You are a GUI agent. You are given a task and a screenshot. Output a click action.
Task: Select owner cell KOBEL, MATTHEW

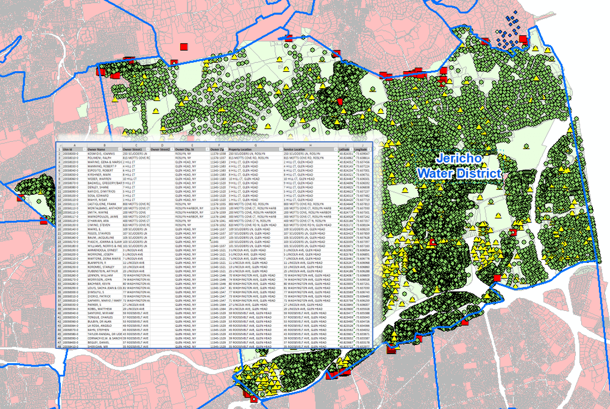tap(105, 309)
